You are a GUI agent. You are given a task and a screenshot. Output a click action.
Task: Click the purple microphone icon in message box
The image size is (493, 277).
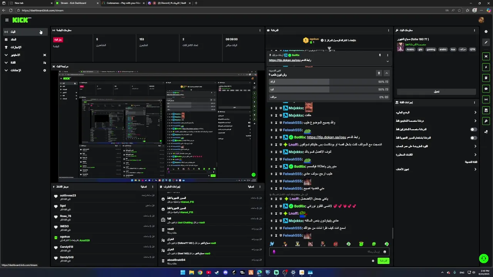(x=274, y=252)
